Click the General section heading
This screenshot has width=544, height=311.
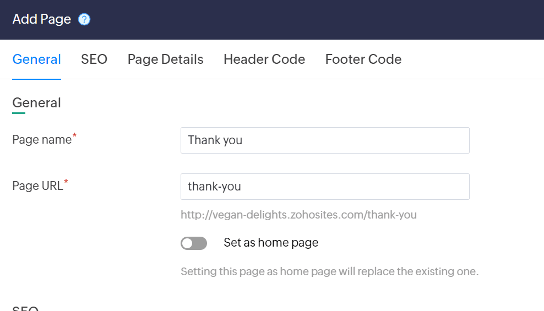(36, 103)
